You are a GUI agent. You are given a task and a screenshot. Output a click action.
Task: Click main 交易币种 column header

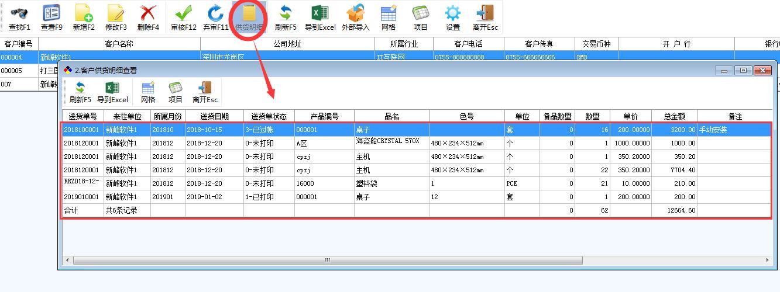[596, 44]
